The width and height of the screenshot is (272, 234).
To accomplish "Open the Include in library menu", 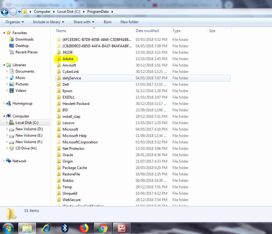I will tap(49, 22).
